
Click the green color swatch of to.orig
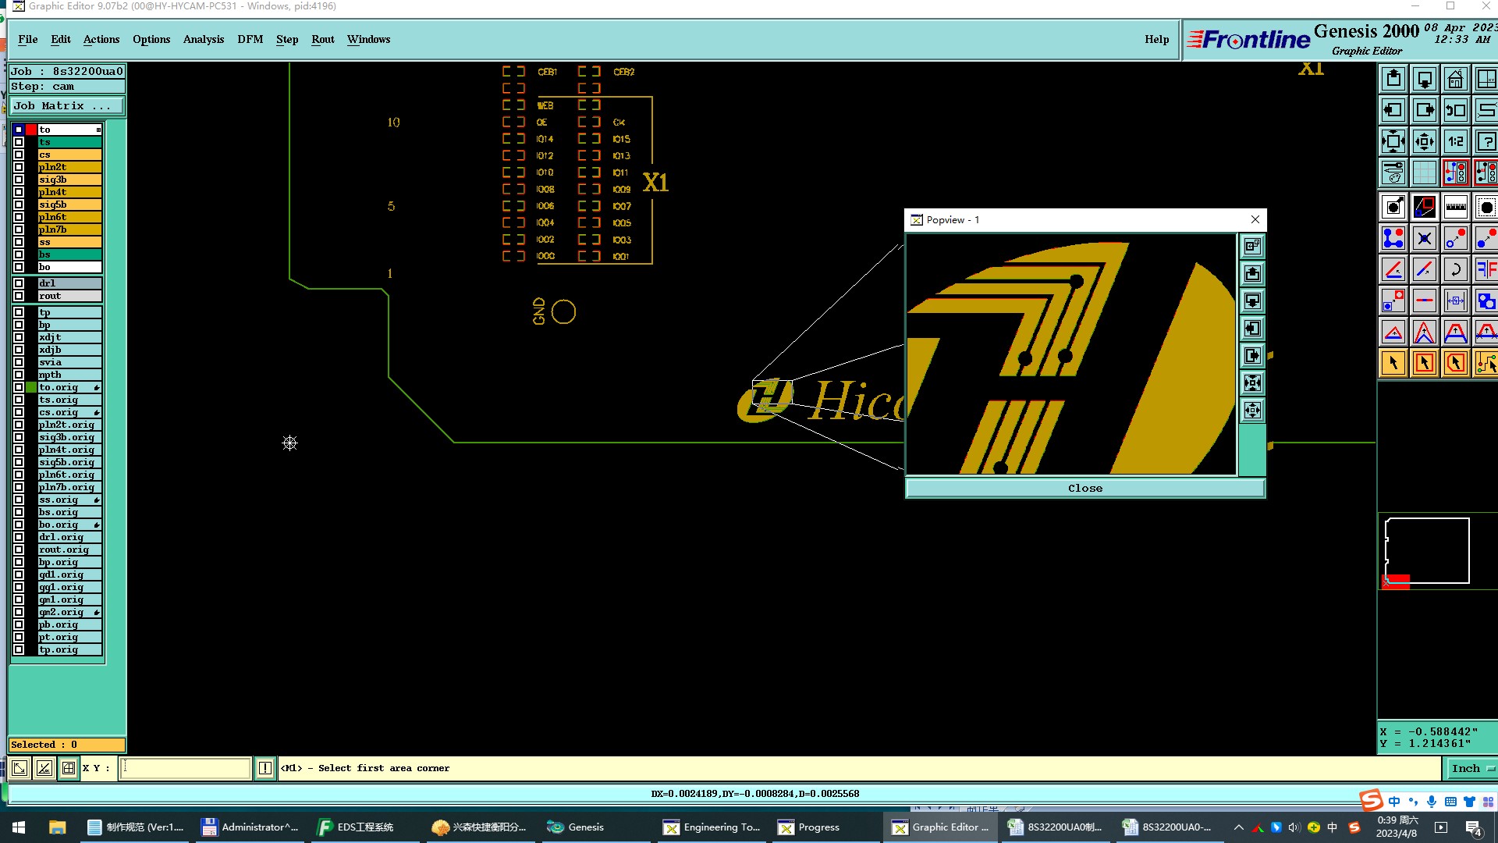(x=31, y=387)
